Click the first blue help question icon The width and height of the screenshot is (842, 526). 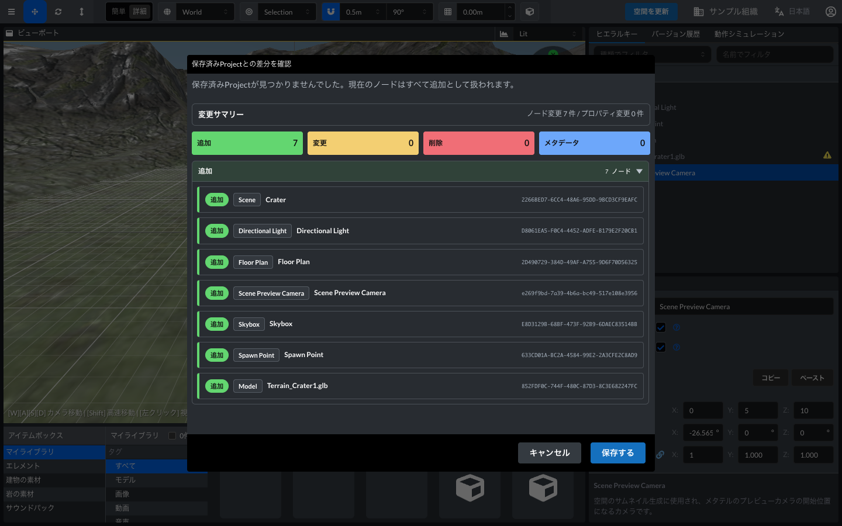pyautogui.click(x=677, y=327)
